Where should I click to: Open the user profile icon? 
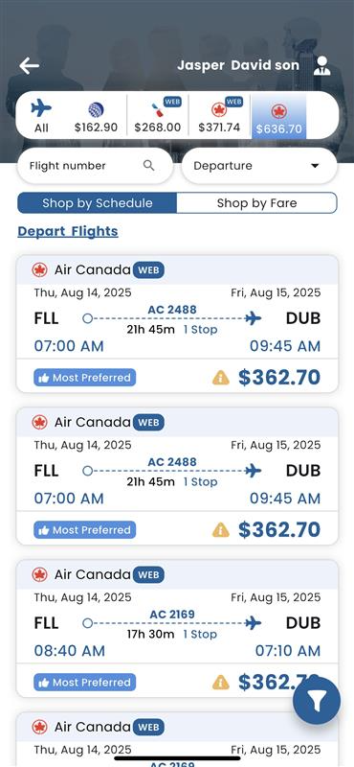click(x=321, y=65)
